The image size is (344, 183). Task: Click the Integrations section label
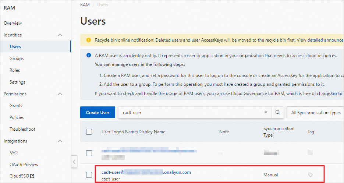[x=15, y=141]
